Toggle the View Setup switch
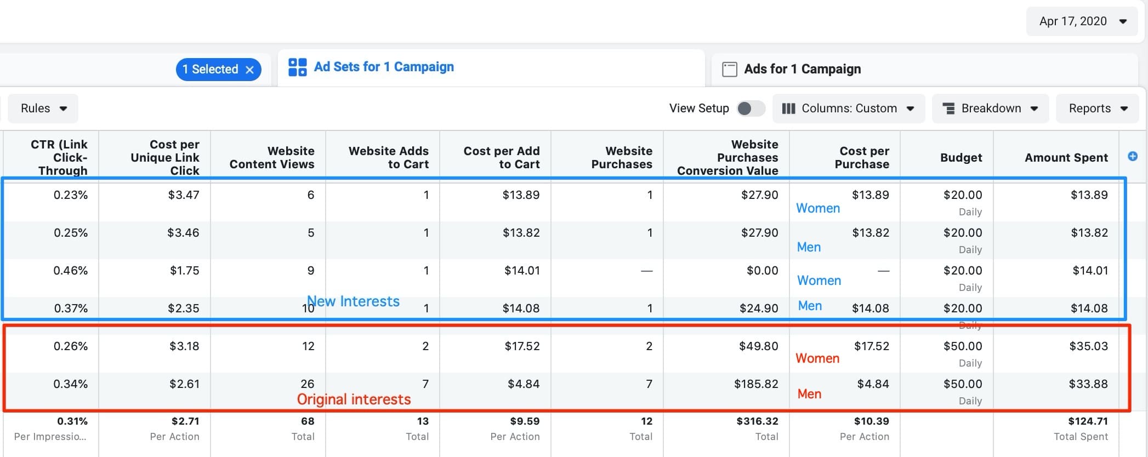The width and height of the screenshot is (1148, 457). pyautogui.click(x=751, y=108)
